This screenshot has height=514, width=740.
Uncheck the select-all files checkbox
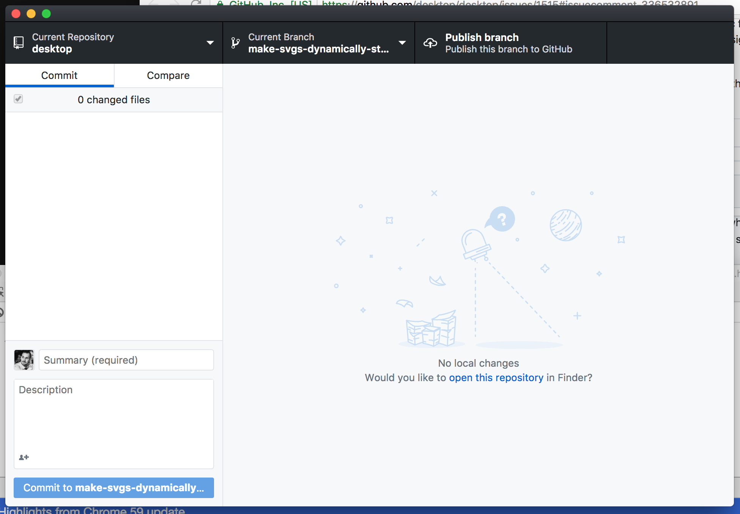[18, 99]
